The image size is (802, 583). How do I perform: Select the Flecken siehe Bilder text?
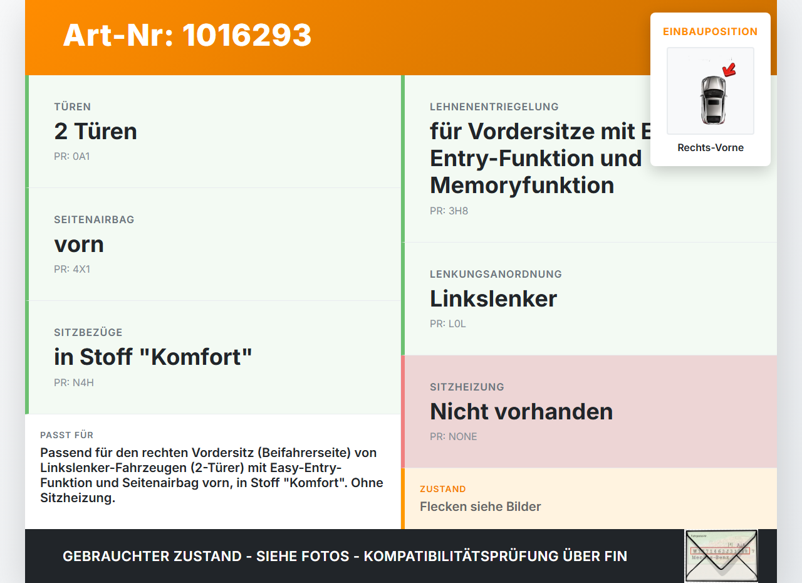point(481,507)
